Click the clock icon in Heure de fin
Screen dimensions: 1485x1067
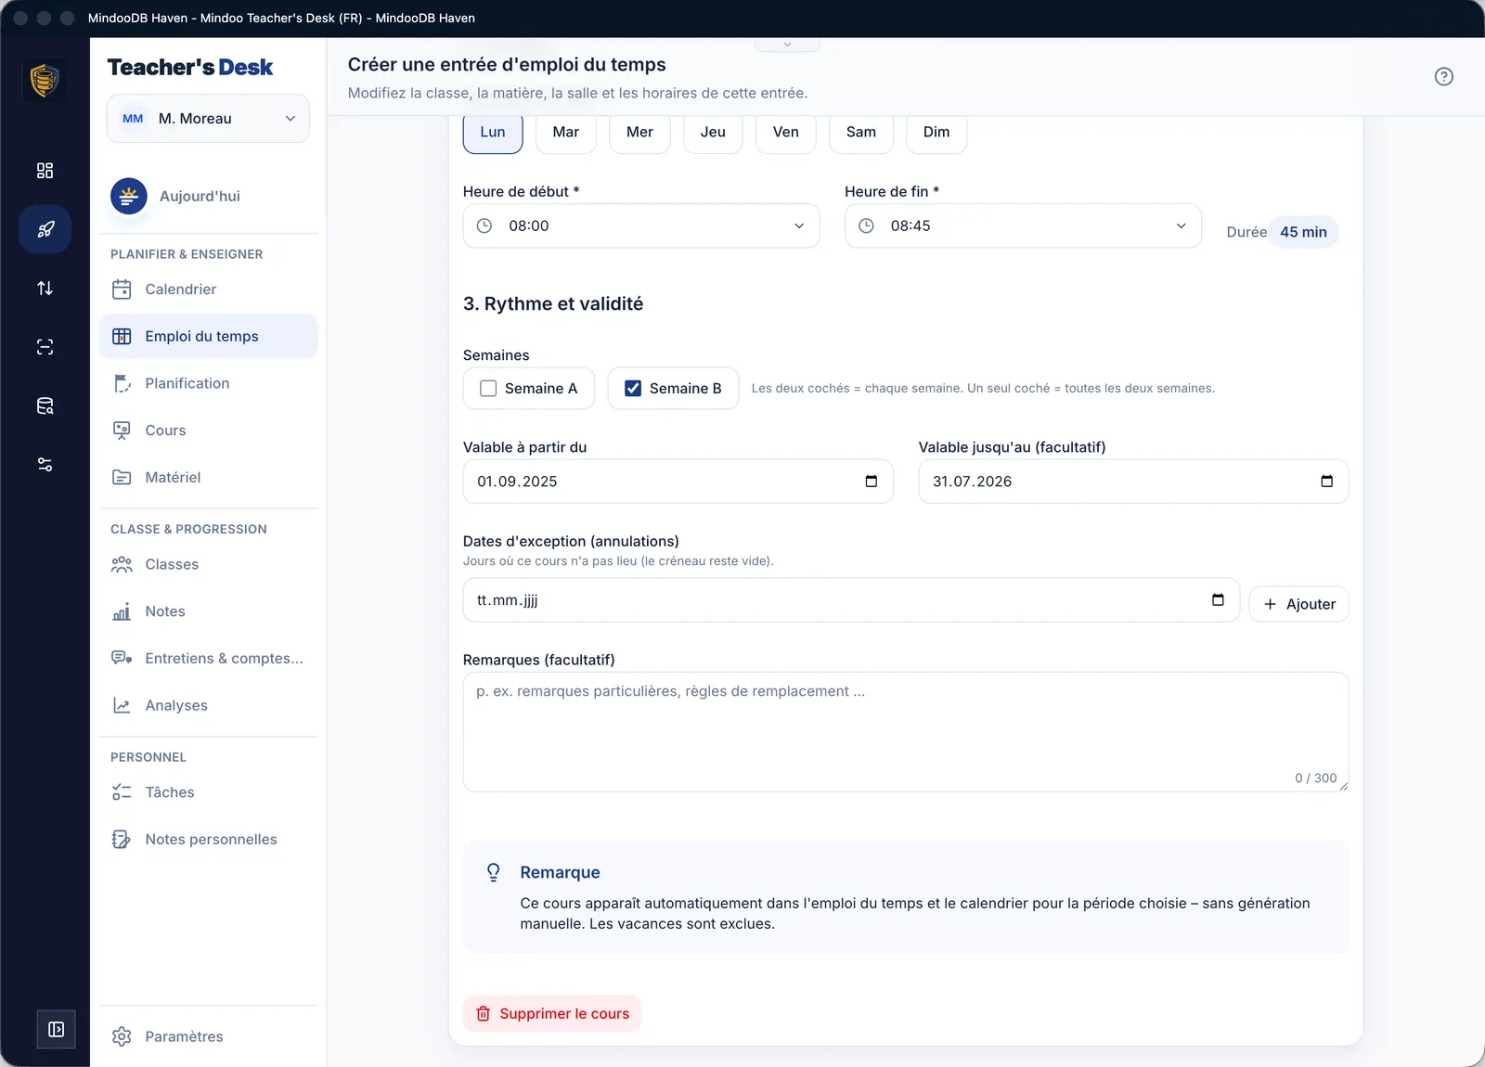(866, 225)
